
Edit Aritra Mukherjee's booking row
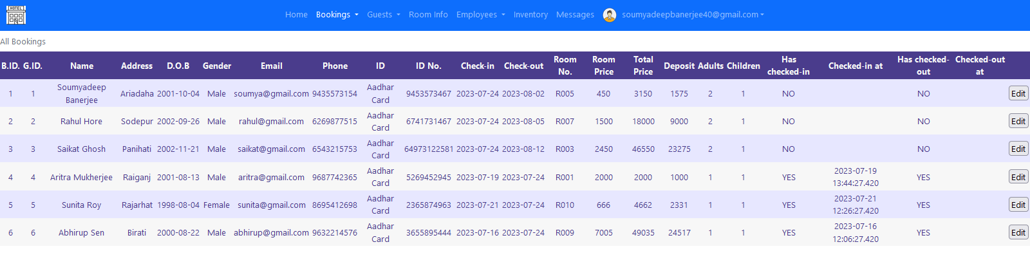[1018, 177]
